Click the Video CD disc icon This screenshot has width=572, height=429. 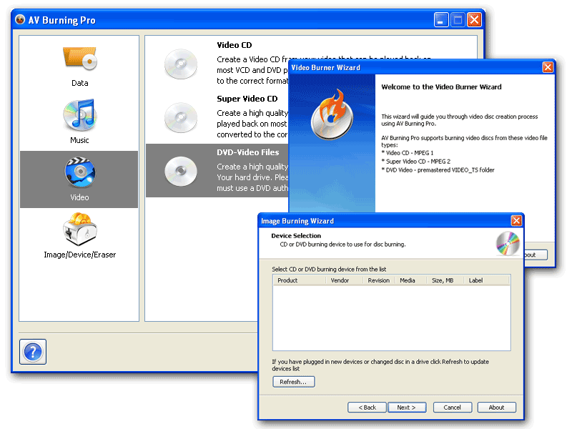(x=181, y=64)
